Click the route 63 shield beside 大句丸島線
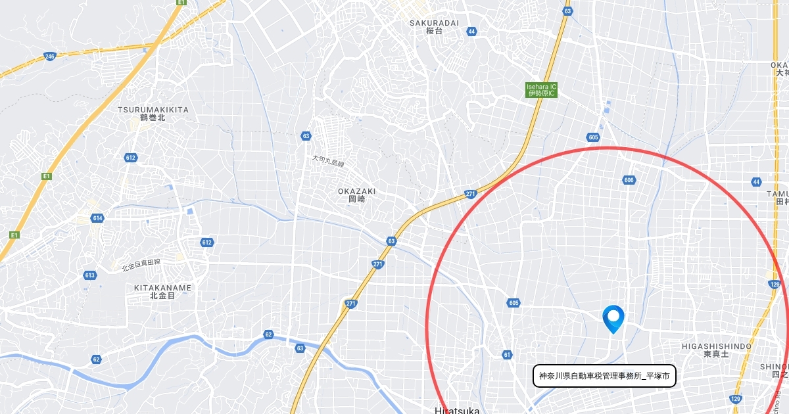The width and height of the screenshot is (789, 414). pos(306,136)
